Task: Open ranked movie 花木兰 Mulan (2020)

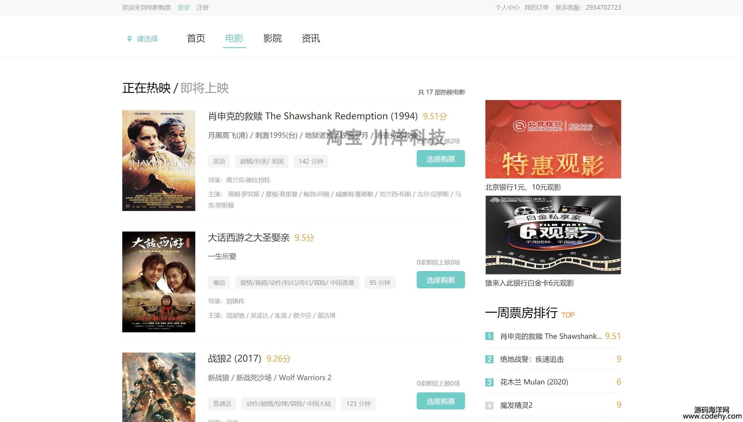Action: coord(534,382)
